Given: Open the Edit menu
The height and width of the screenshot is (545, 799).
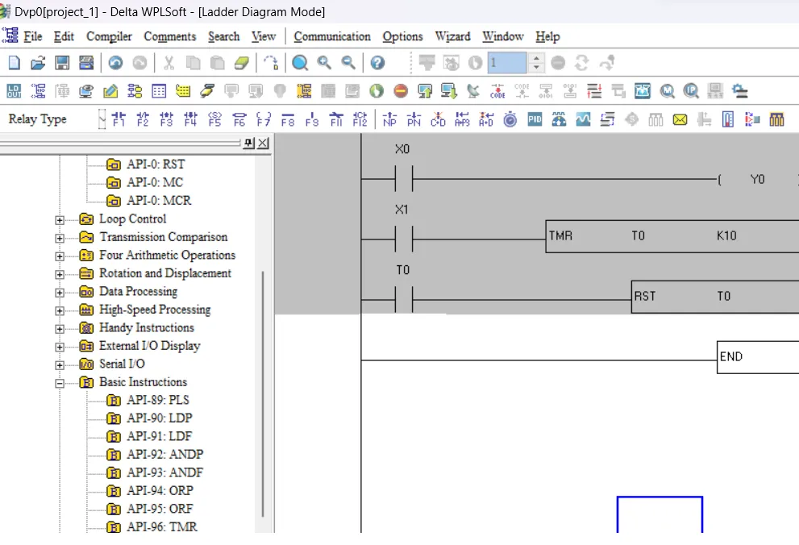Looking at the screenshot, I should pos(64,36).
